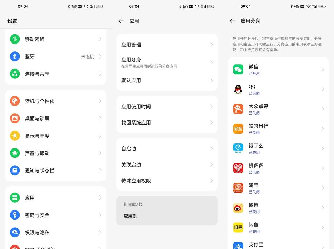Tap the orange 壁纸与个性化 palette icon
The width and height of the screenshot is (334, 249).
click(x=15, y=101)
